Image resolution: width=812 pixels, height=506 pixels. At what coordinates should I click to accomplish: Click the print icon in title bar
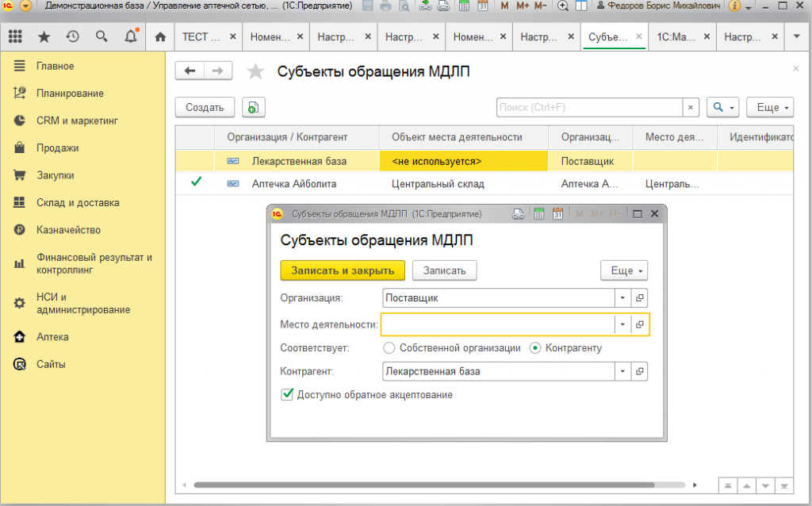[385, 6]
